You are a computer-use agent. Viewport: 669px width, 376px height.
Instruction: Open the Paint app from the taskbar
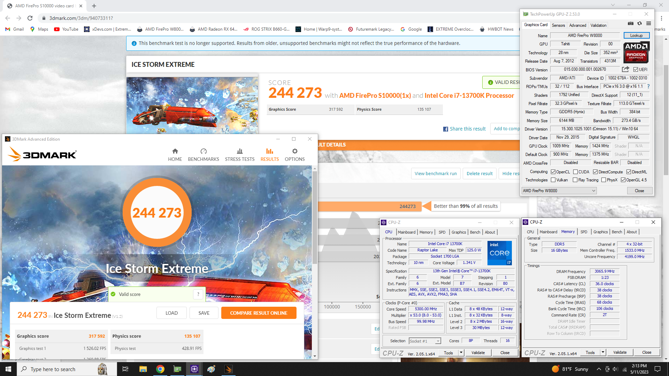pyautogui.click(x=212, y=369)
